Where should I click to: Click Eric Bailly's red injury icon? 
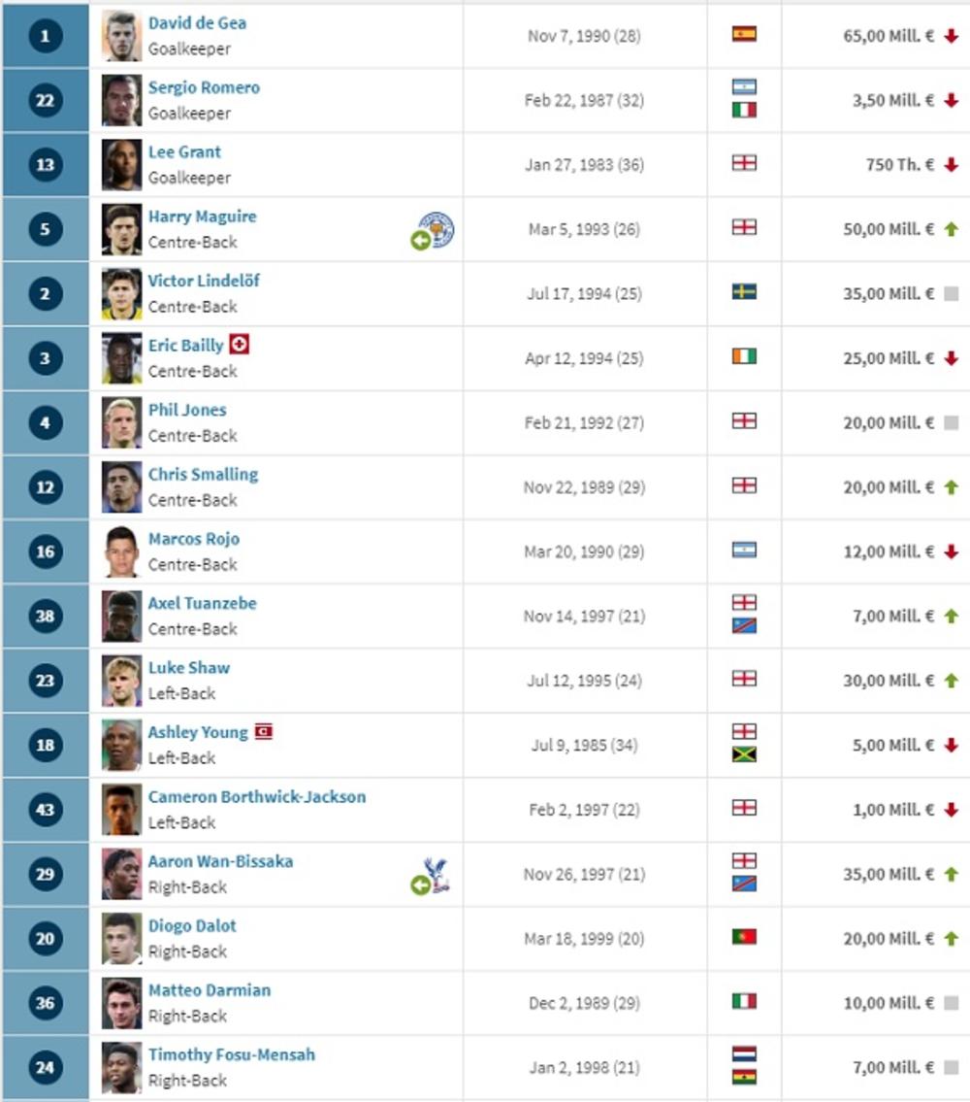coord(240,345)
